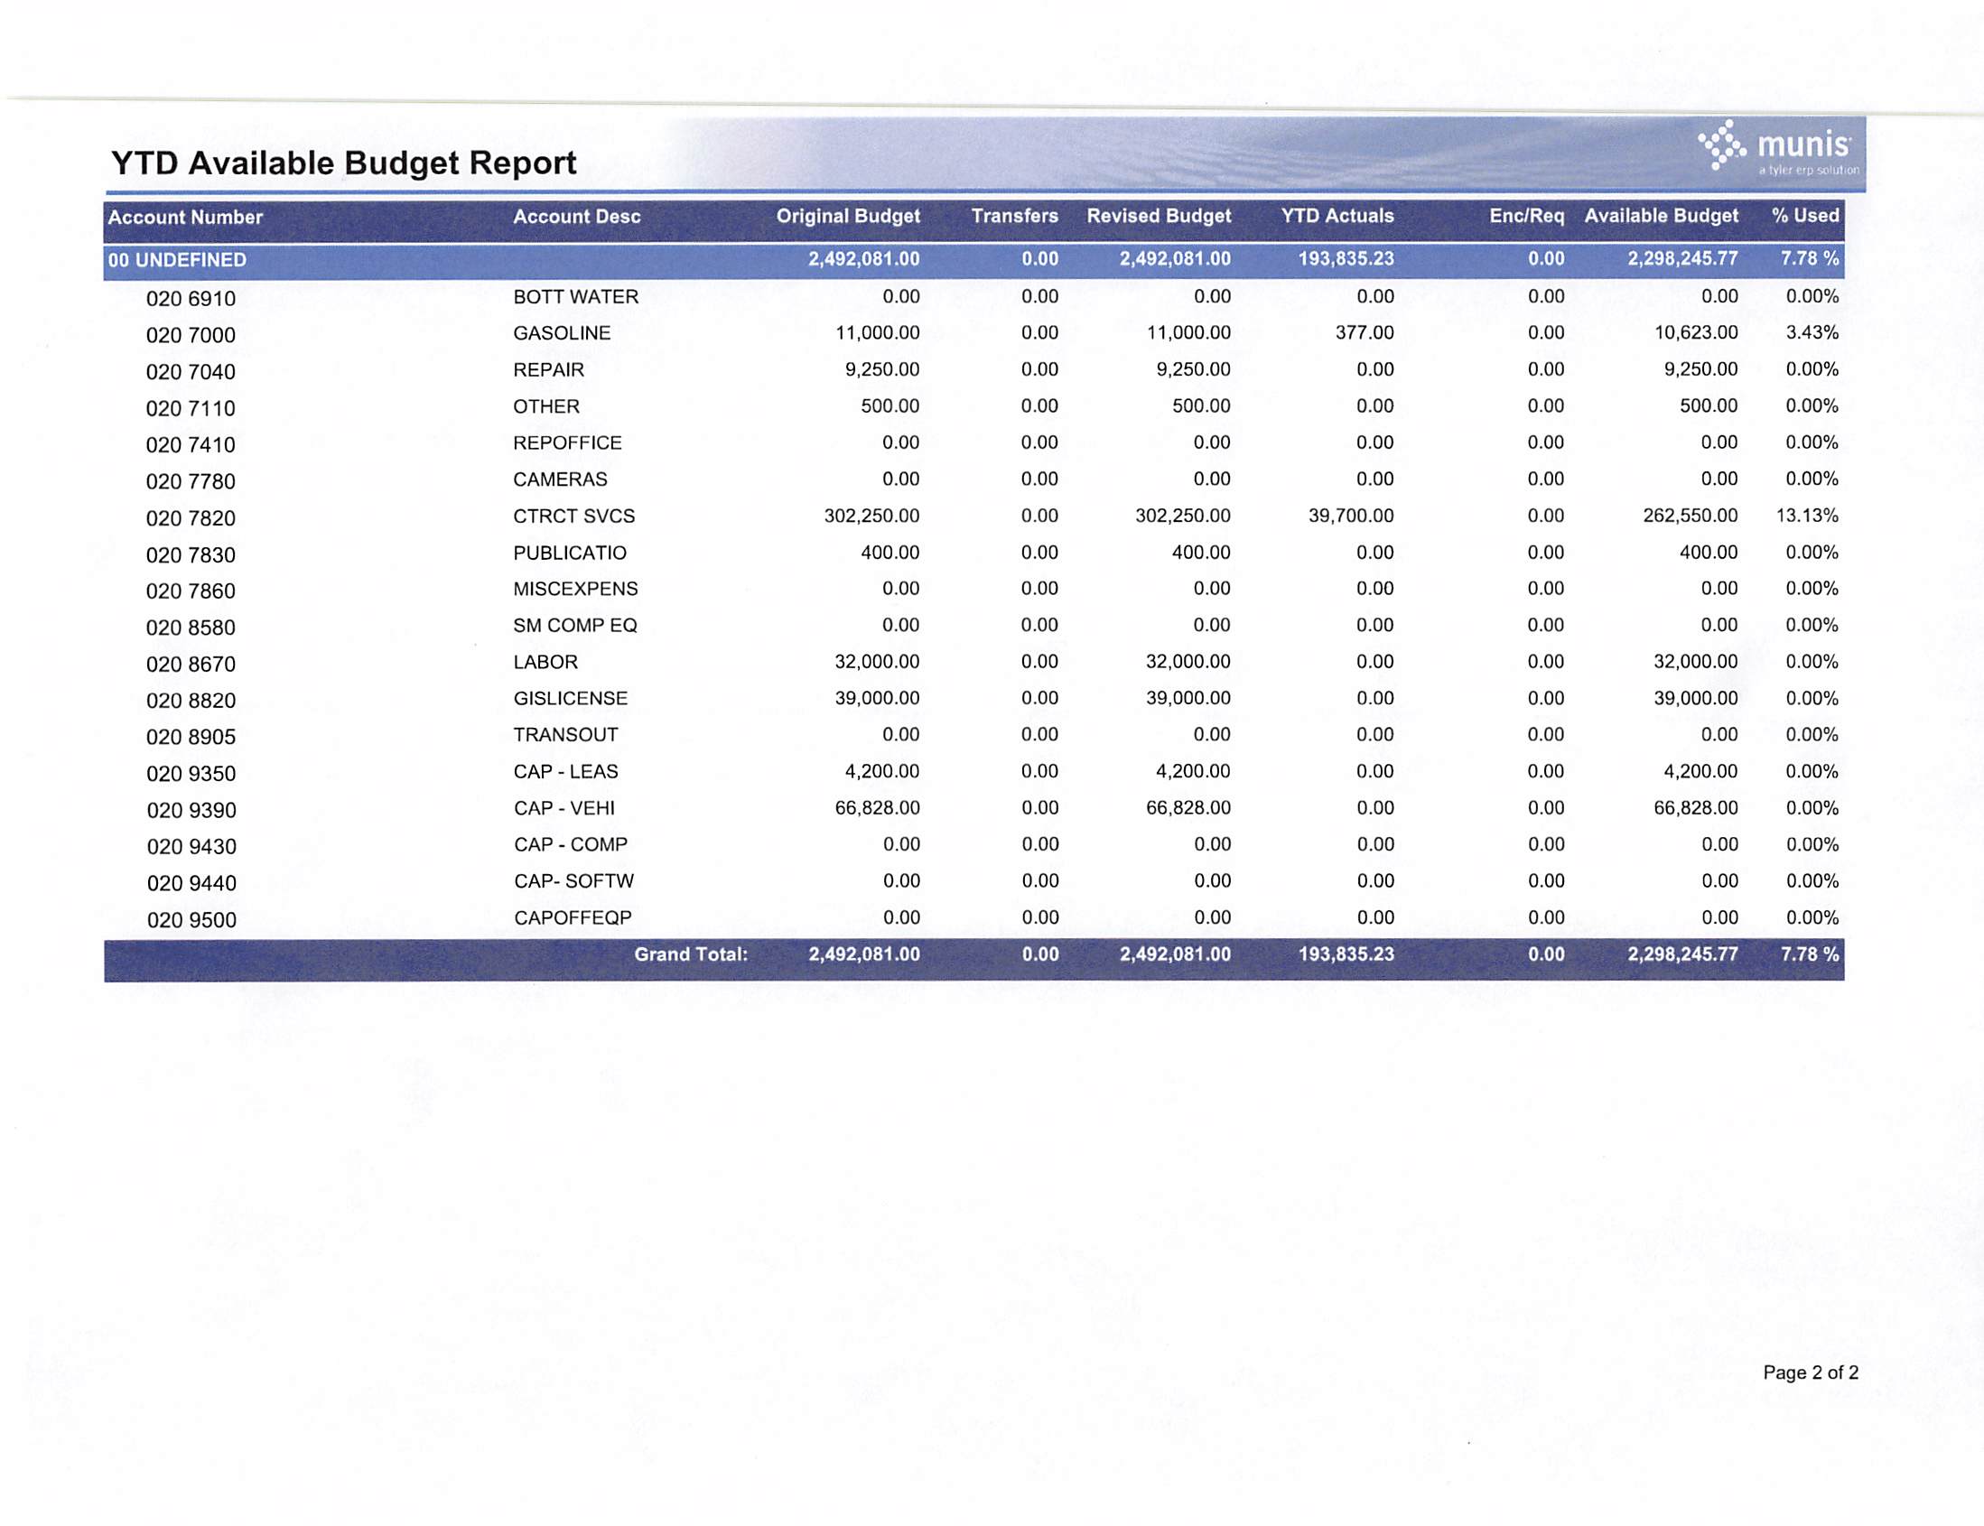The width and height of the screenshot is (1984, 1526).
Task: Select the CTRCT SVCS description
Action: click(x=574, y=516)
